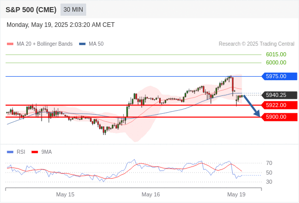The width and height of the screenshot is (299, 203).
Task: Click the 30 MIN timeframe badge
Action: (73, 10)
